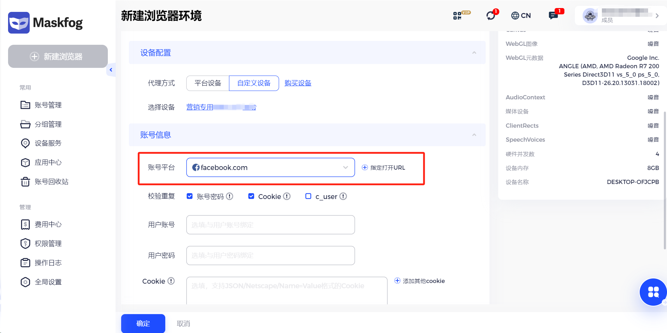Click the 用户账号 input field
667x333 pixels.
[x=271, y=225]
